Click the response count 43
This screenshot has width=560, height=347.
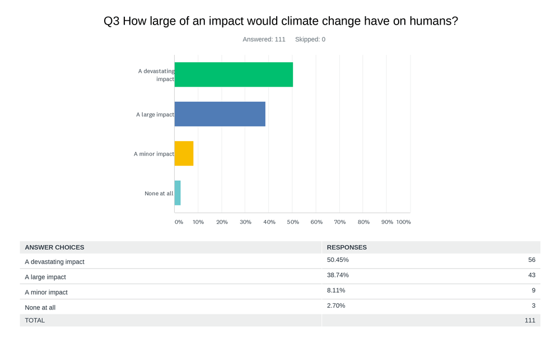click(x=531, y=275)
